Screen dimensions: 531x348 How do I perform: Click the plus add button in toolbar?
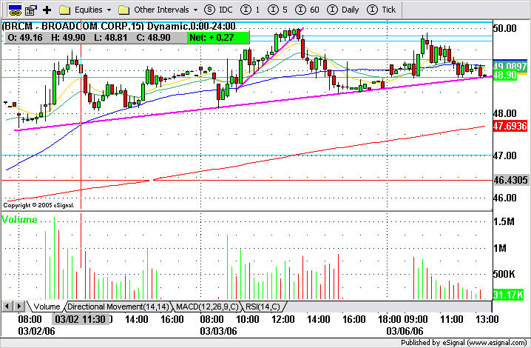point(47,10)
